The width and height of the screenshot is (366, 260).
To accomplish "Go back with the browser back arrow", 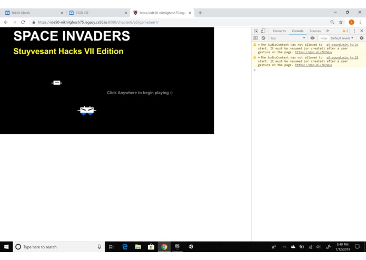I will (6, 22).
